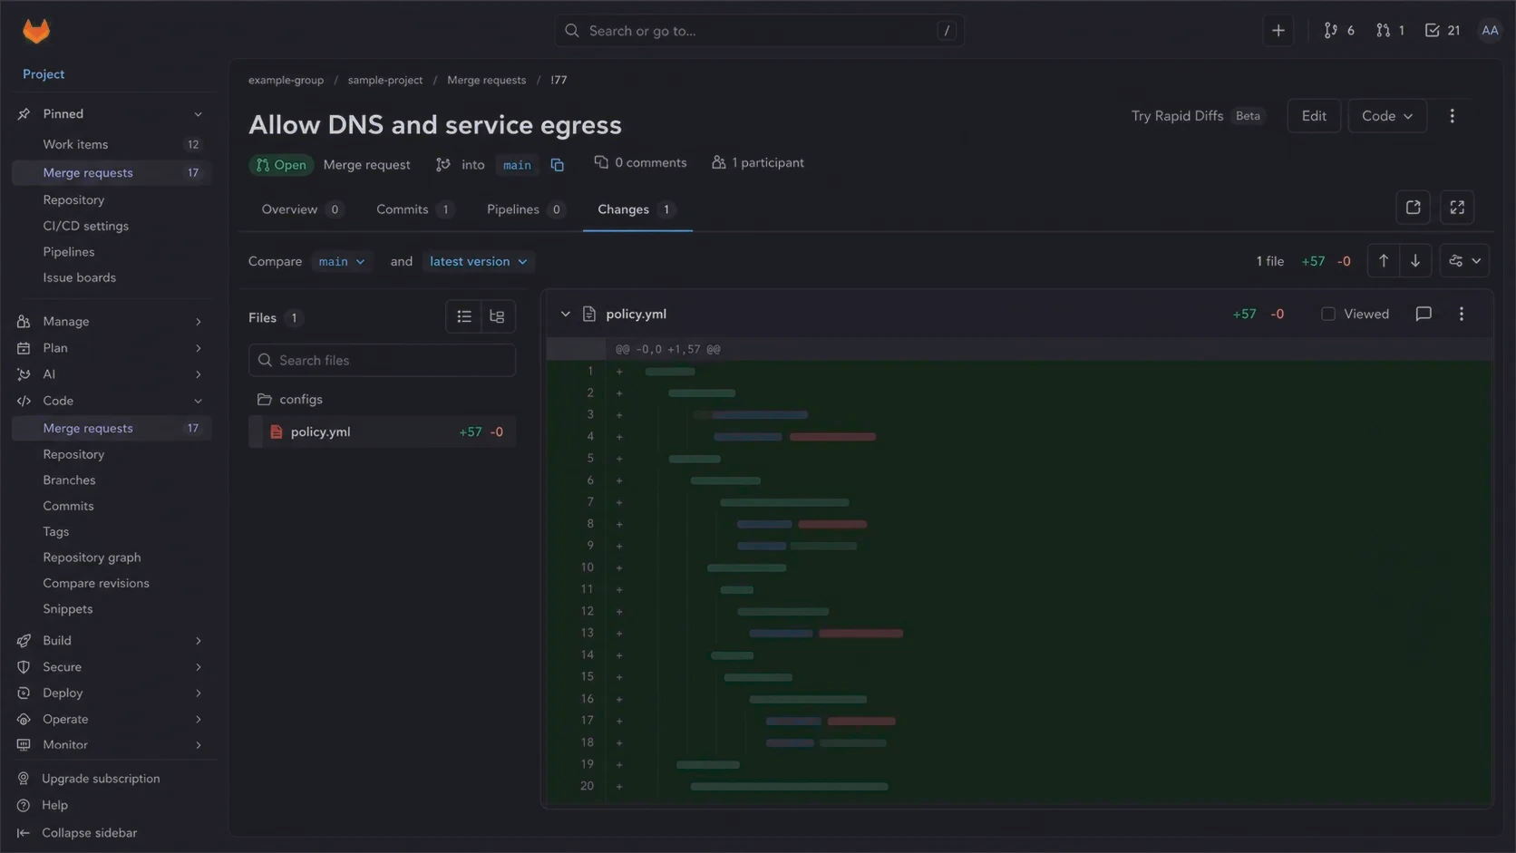Open the merge request actions kebab menu
The image size is (1516, 853).
1452,116
